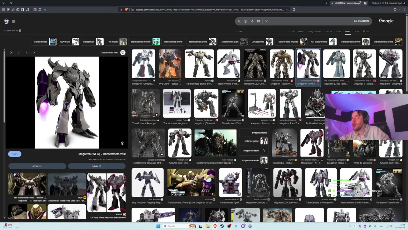This screenshot has width=408, height=230.
Task: Open weather widget on taskbar
Action: 11,226
